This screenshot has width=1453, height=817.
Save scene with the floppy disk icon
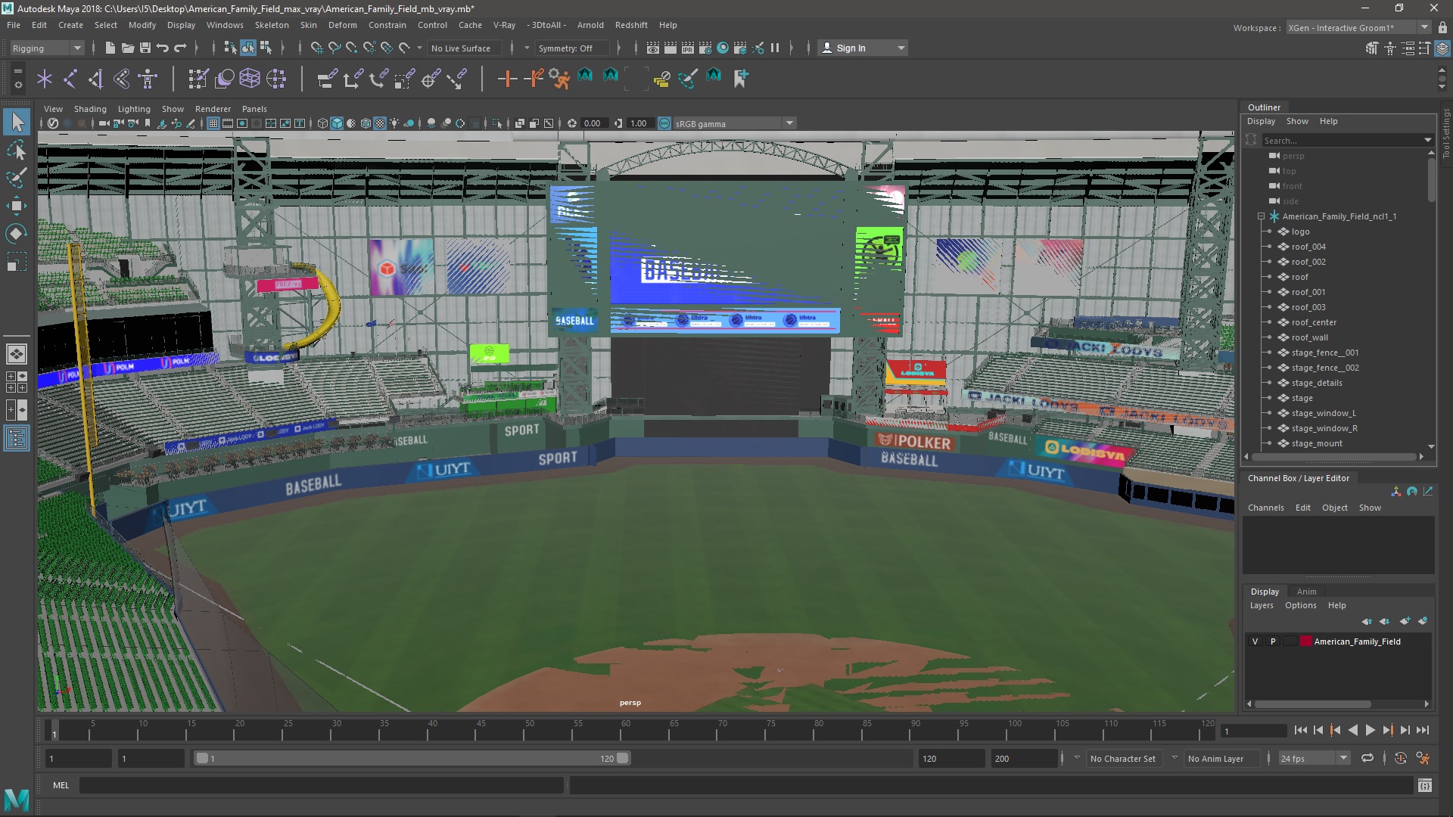tap(145, 48)
